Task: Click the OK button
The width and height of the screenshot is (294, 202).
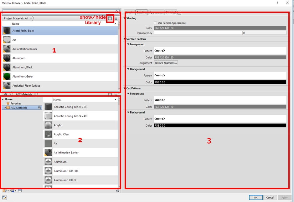Action: click(255, 197)
